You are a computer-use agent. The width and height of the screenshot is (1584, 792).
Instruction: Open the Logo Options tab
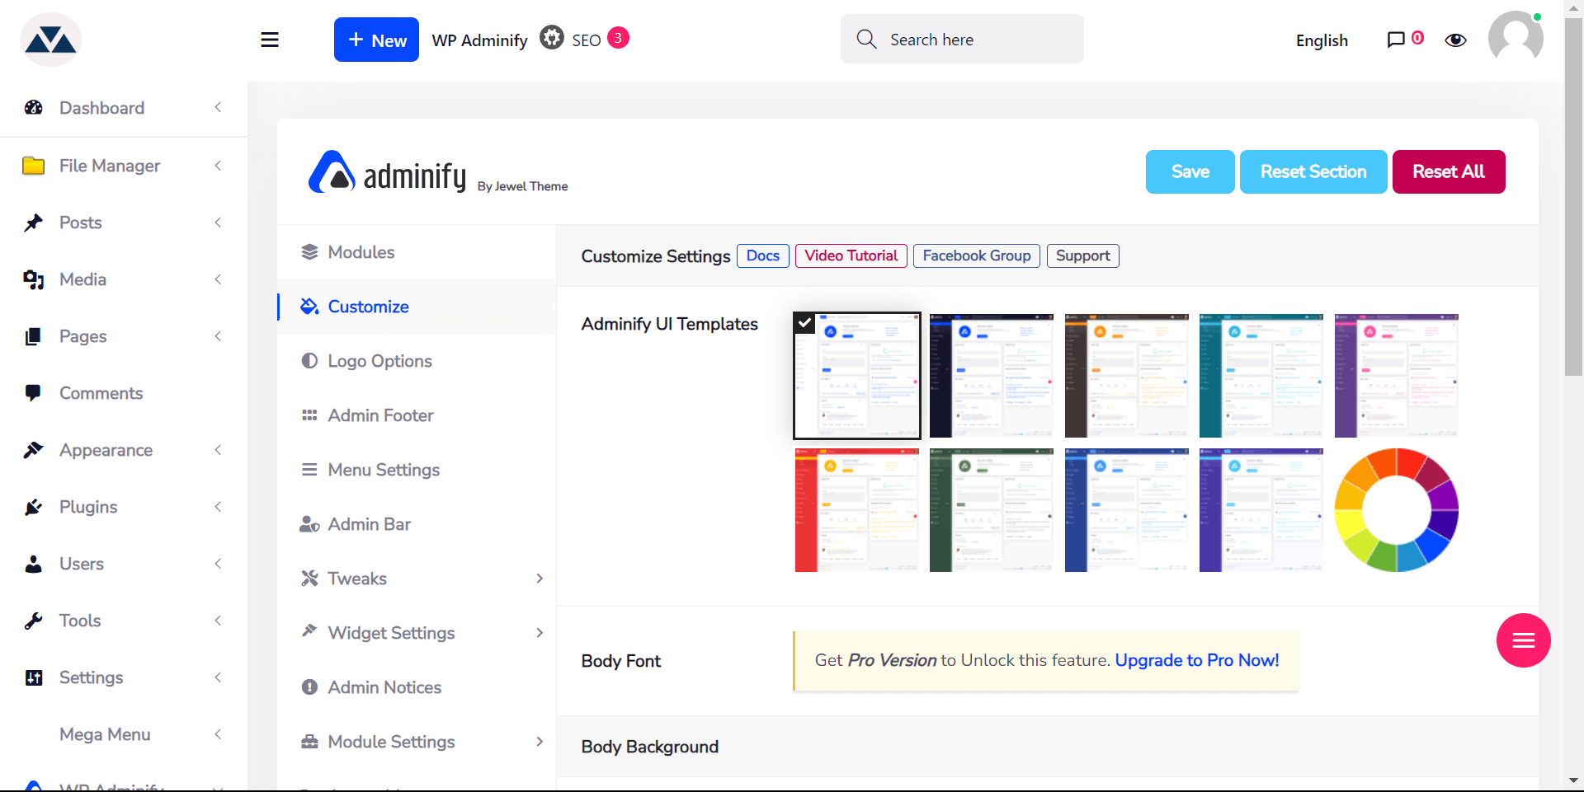pyautogui.click(x=417, y=361)
